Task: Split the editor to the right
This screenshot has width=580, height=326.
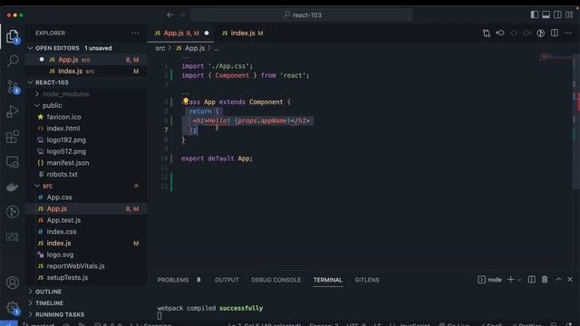Action: (555, 33)
